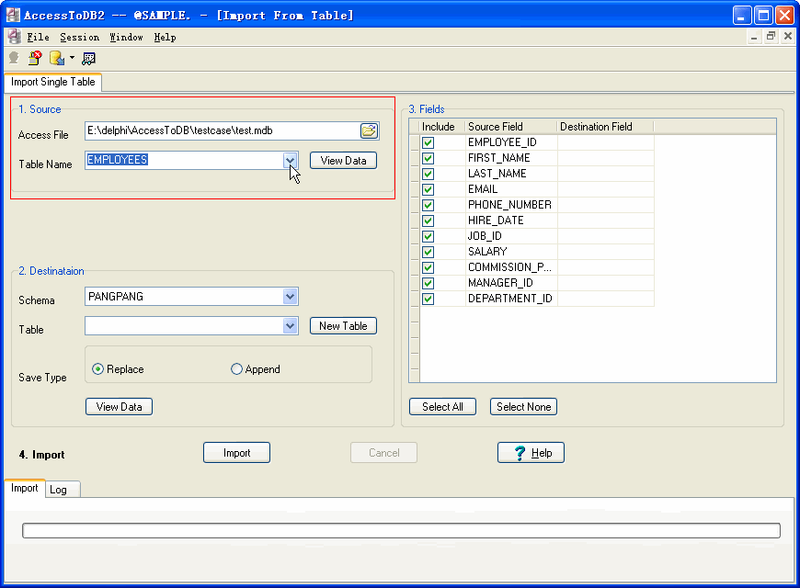Click the greyed-out user login toolbar icon
Viewport: 800px width, 588px height.
tap(14, 58)
